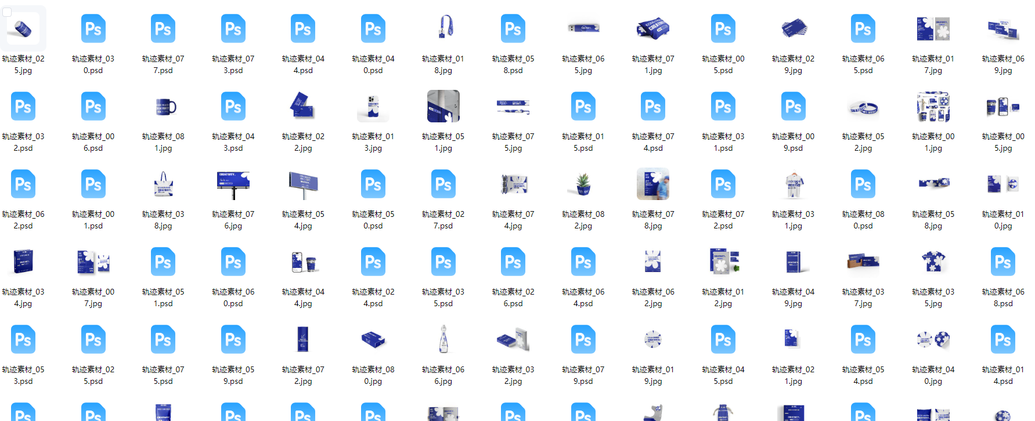This screenshot has width=1035, height=421.
Task: Click the Ps icon for 轨迹素材_015.psd
Action: (583, 106)
